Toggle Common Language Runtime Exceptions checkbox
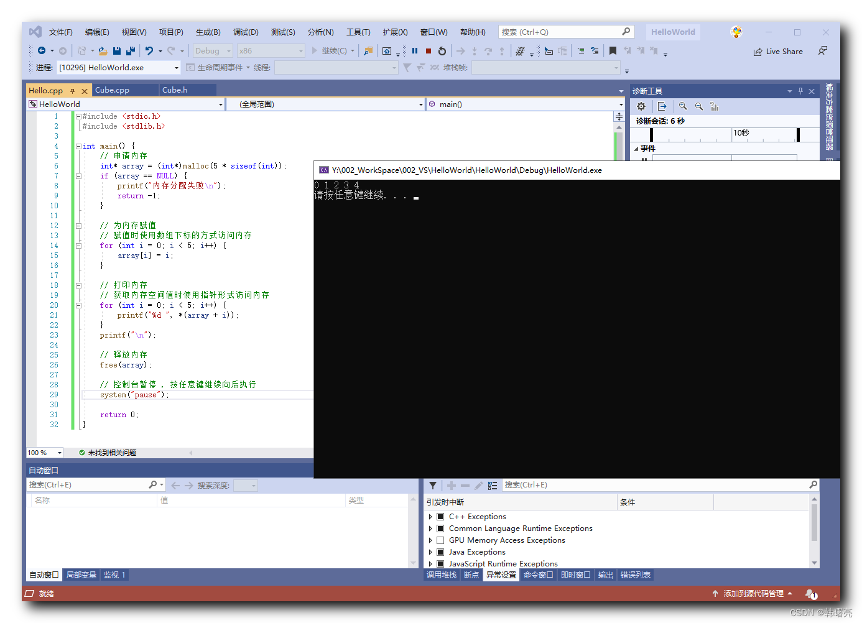This screenshot has height=623, width=862. (440, 528)
